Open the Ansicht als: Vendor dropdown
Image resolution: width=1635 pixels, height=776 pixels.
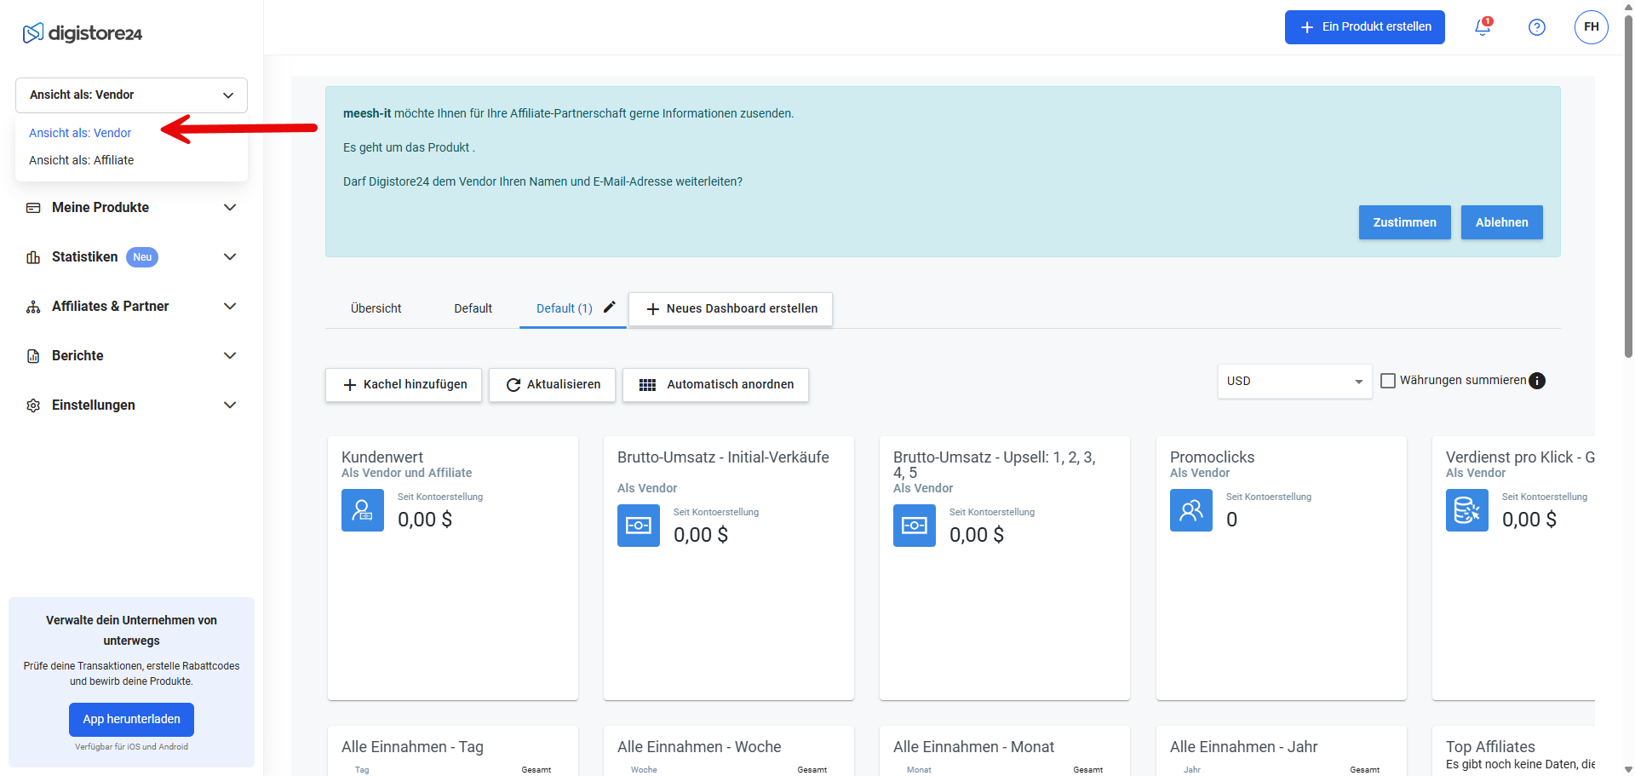(x=131, y=95)
